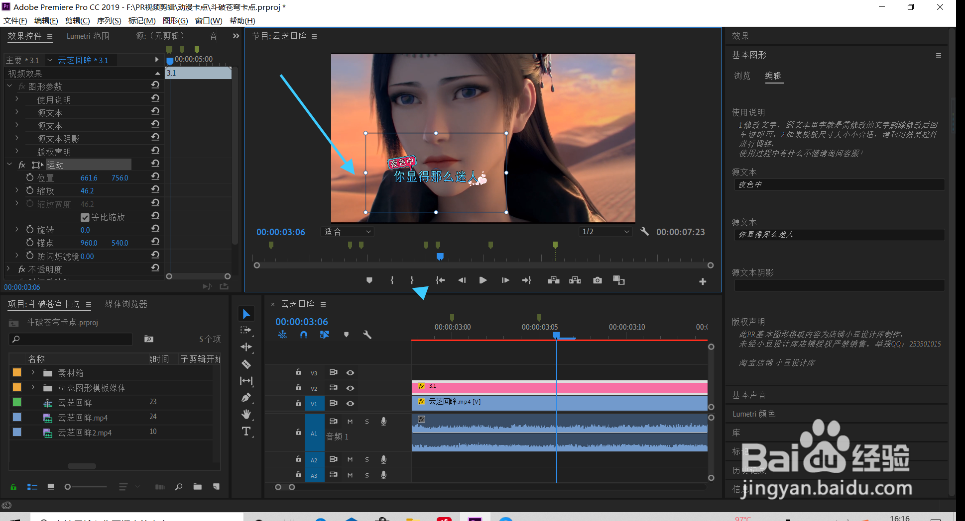Click the 位置 X value 661.6
Viewport: 965px width, 521px height.
89,178
